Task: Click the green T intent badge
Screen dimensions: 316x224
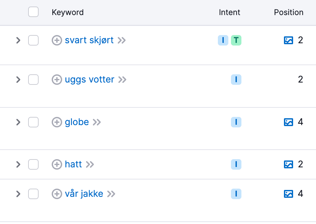Action: click(x=236, y=40)
